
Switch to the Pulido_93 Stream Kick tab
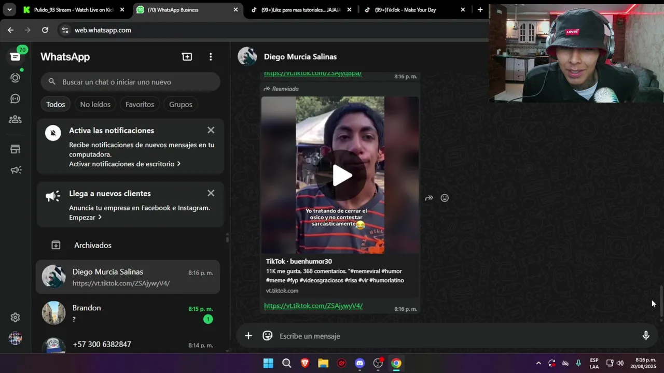[x=73, y=9]
